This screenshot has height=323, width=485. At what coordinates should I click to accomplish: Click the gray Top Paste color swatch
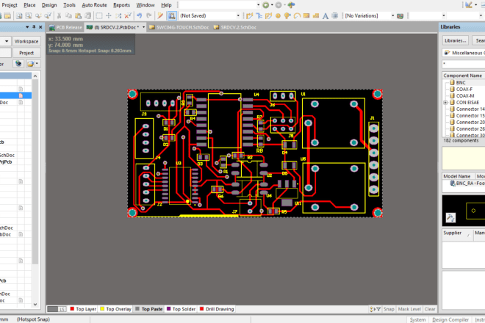[x=137, y=309]
